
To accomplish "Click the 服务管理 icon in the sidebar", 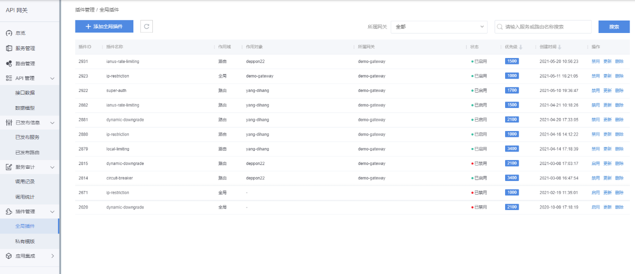I will coord(8,48).
